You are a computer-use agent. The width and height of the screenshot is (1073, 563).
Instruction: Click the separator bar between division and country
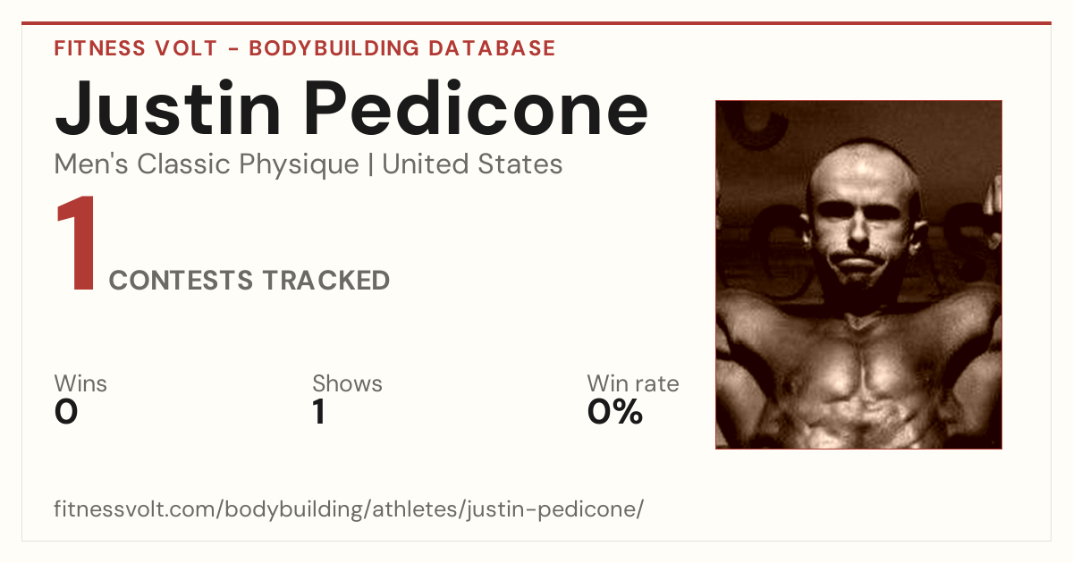pos(370,165)
